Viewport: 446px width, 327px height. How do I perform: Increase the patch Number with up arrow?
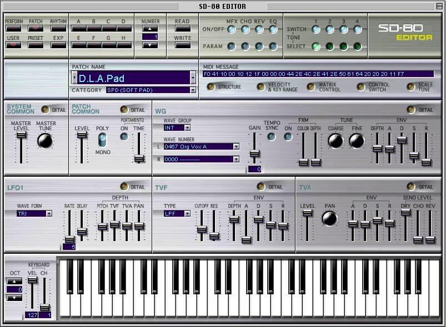tap(150, 28)
